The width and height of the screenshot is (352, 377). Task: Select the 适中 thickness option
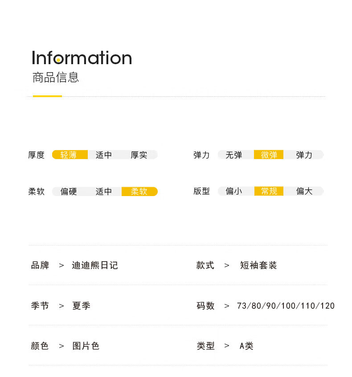(104, 155)
